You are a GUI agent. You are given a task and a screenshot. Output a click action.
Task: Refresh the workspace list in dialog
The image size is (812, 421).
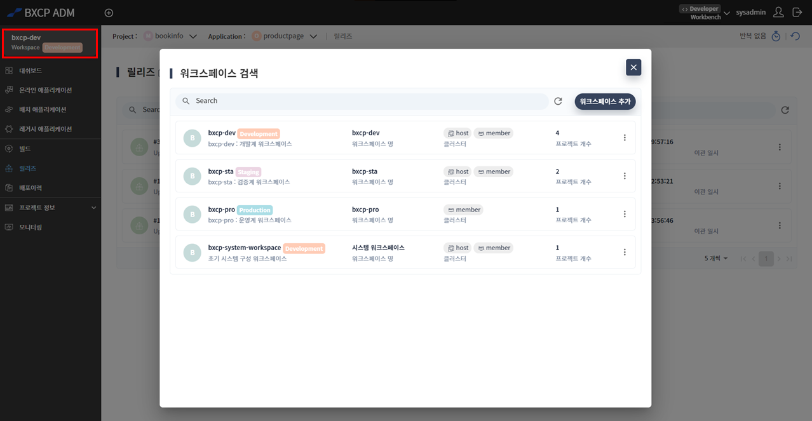pos(558,101)
